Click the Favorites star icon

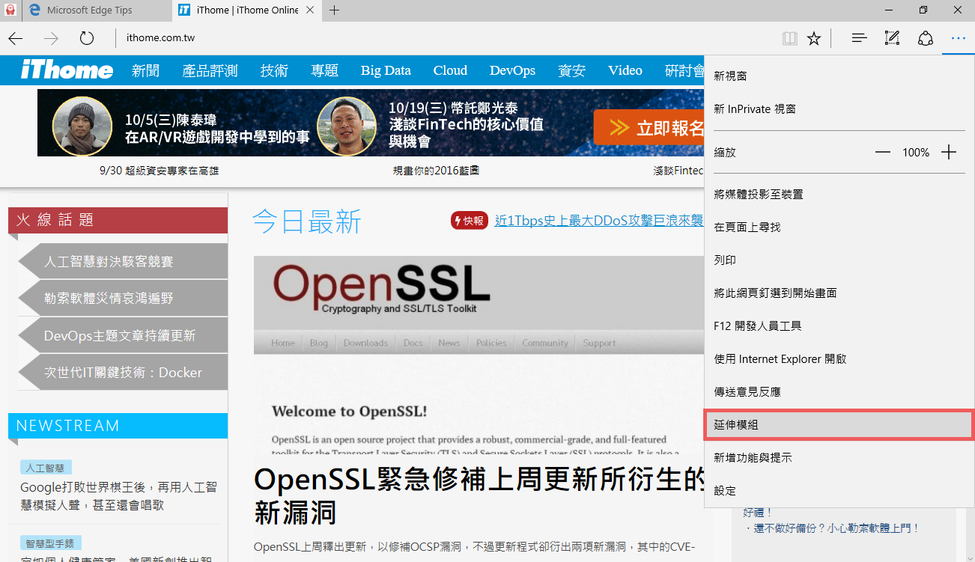tap(814, 38)
